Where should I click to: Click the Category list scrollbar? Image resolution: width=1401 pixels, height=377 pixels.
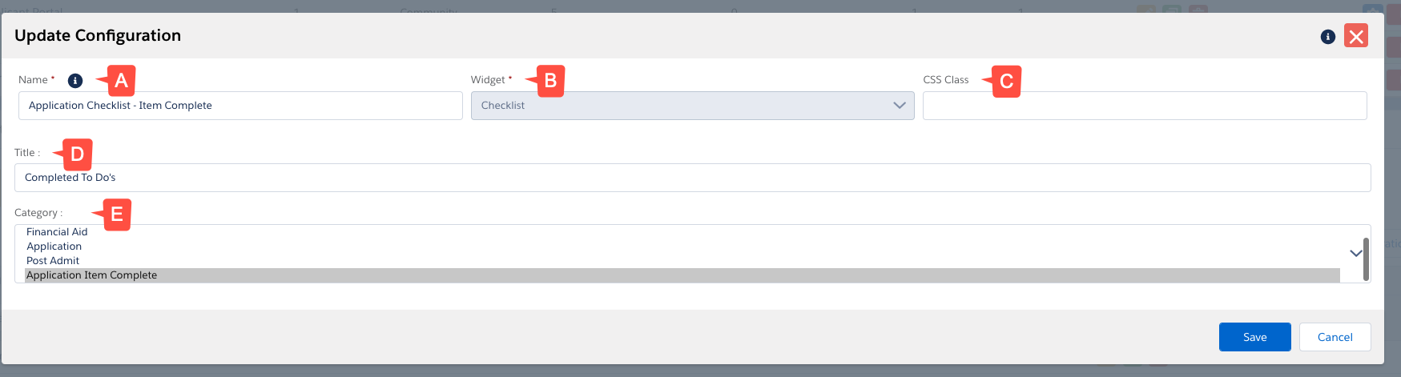pyautogui.click(x=1366, y=258)
